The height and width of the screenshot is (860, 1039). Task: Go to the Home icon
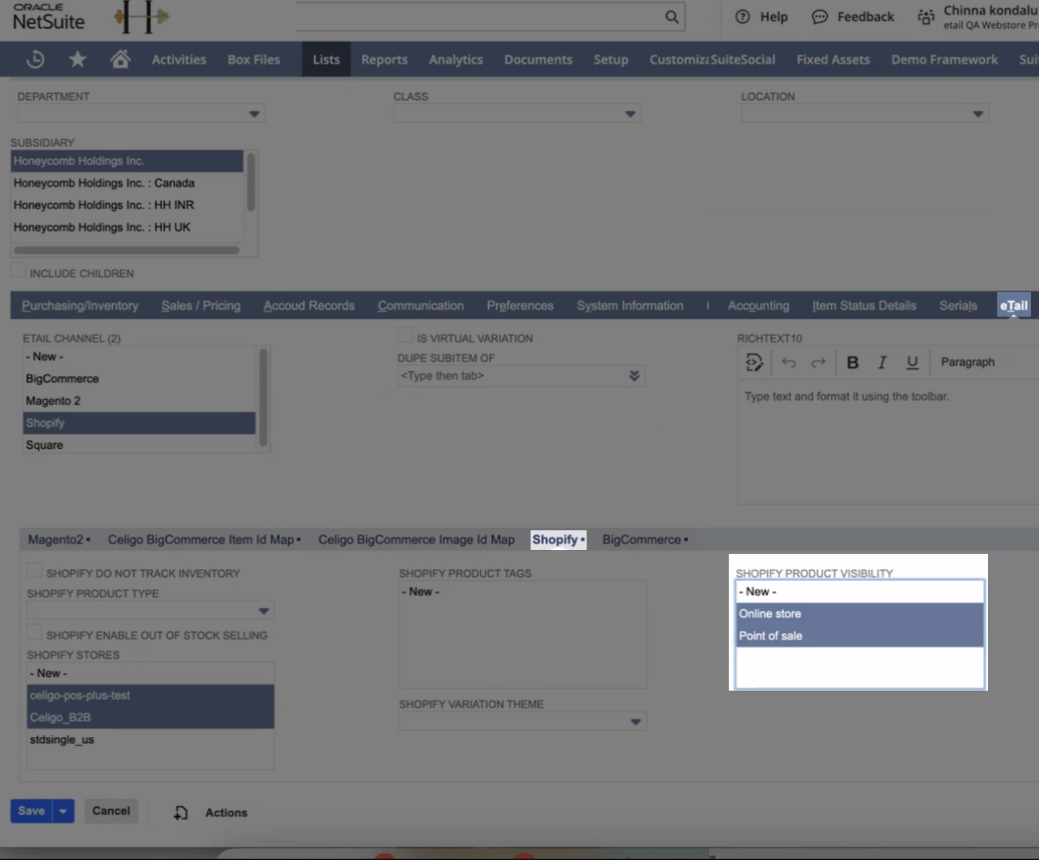tap(120, 59)
